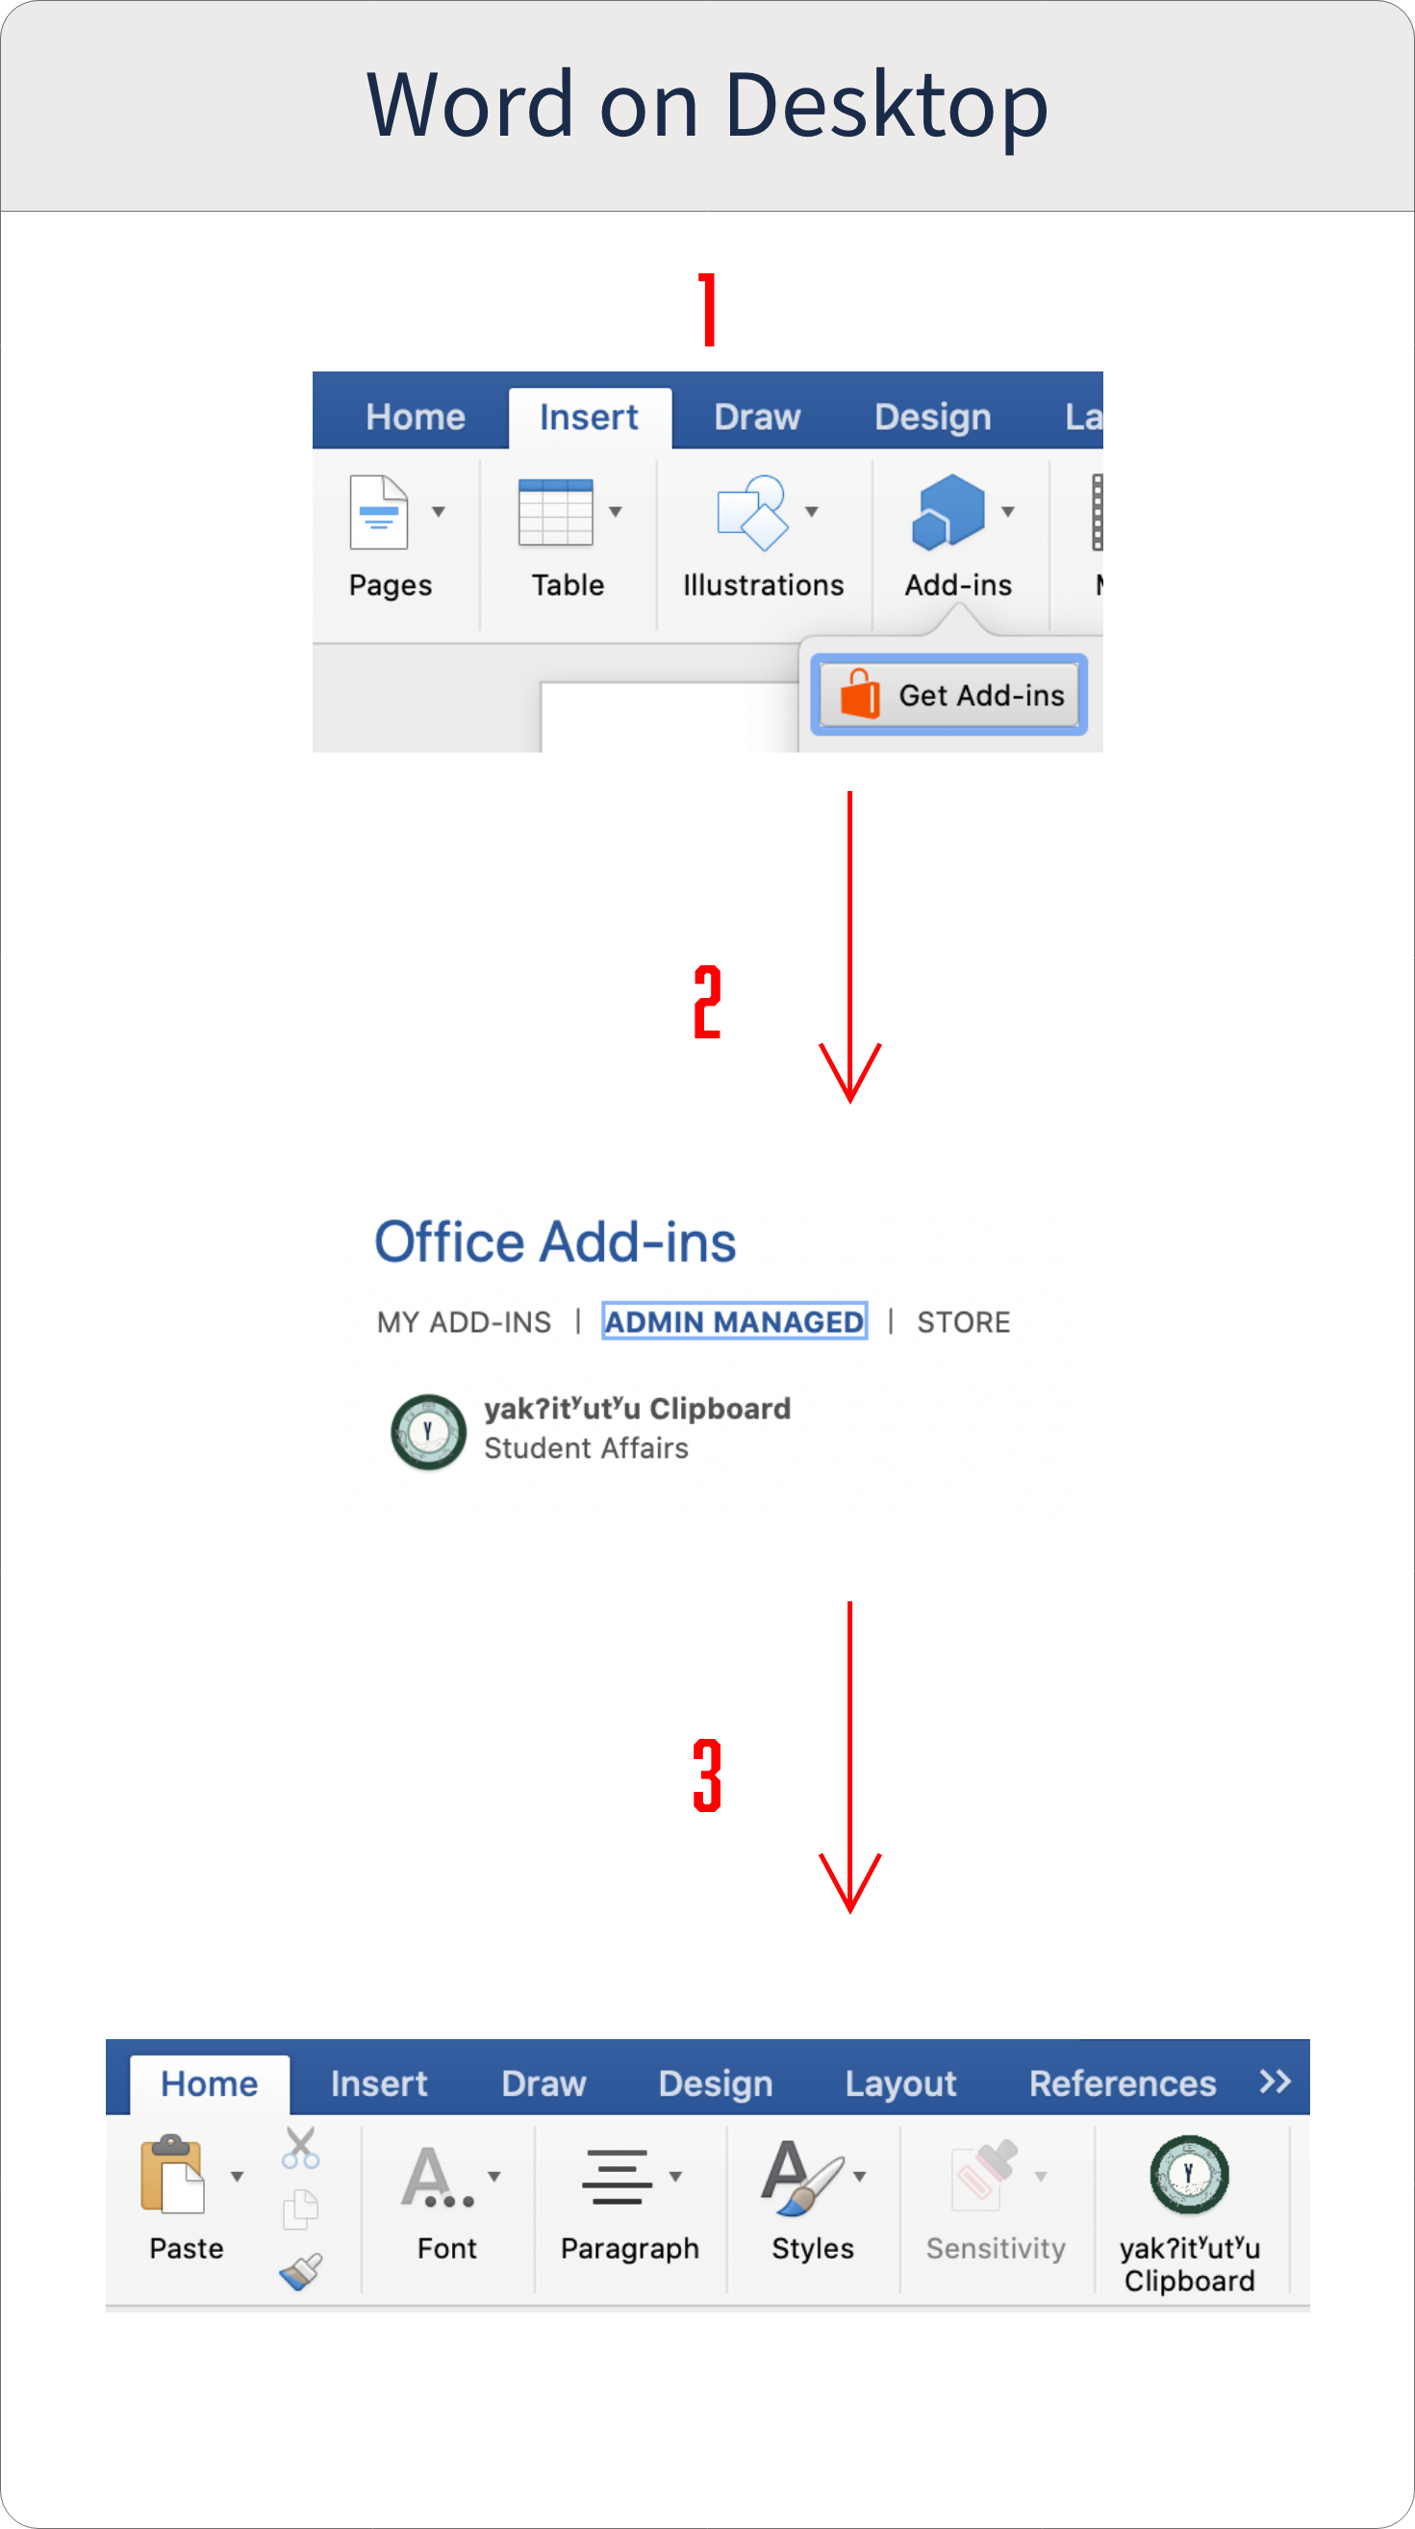Expand the Table dropdown arrow

coord(616,512)
